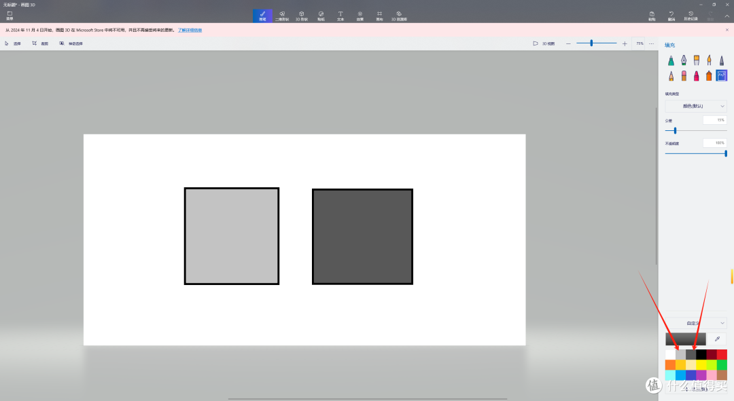Pick the pink color swatch
734x401 pixels.
point(712,375)
